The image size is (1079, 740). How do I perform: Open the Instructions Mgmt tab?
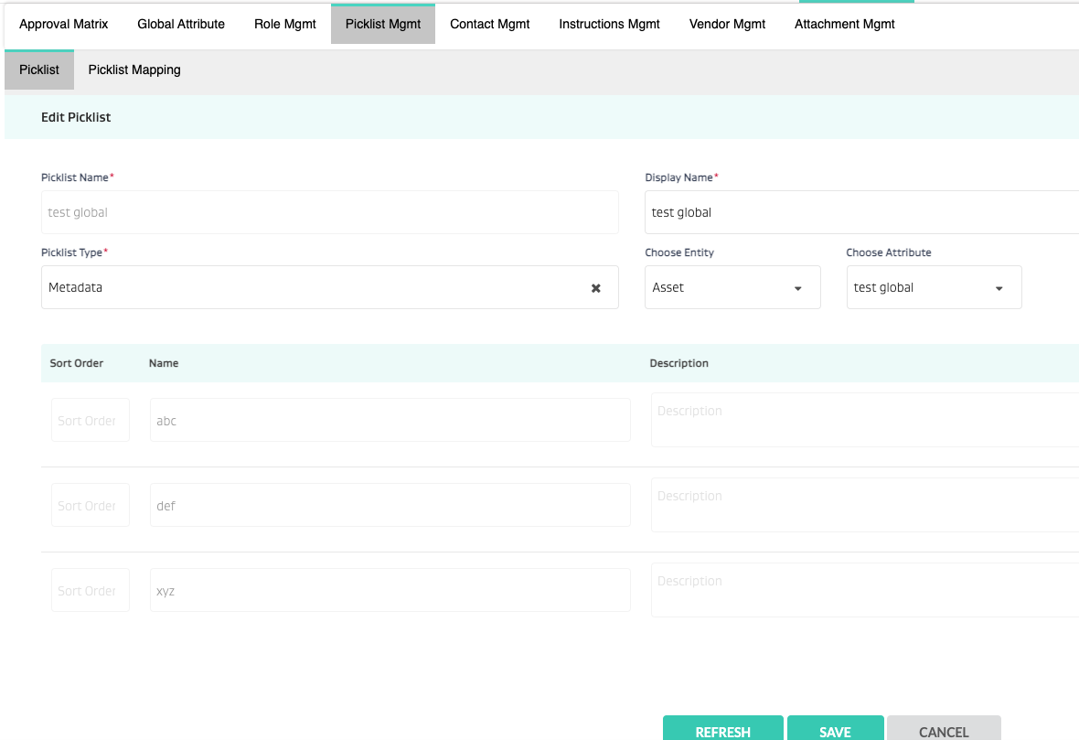(x=610, y=25)
